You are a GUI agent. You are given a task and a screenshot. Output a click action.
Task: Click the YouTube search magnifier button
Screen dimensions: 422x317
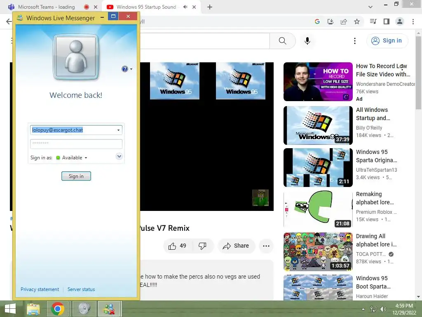pyautogui.click(x=283, y=41)
